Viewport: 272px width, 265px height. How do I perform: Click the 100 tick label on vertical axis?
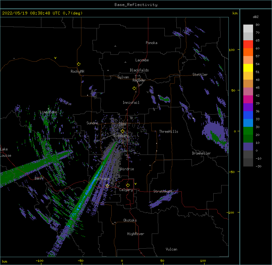[x=232, y=50]
